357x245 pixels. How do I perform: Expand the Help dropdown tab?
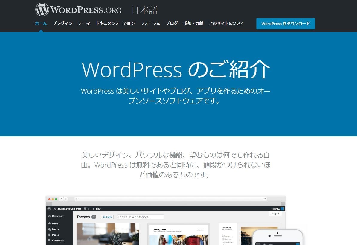[x=275, y=214]
